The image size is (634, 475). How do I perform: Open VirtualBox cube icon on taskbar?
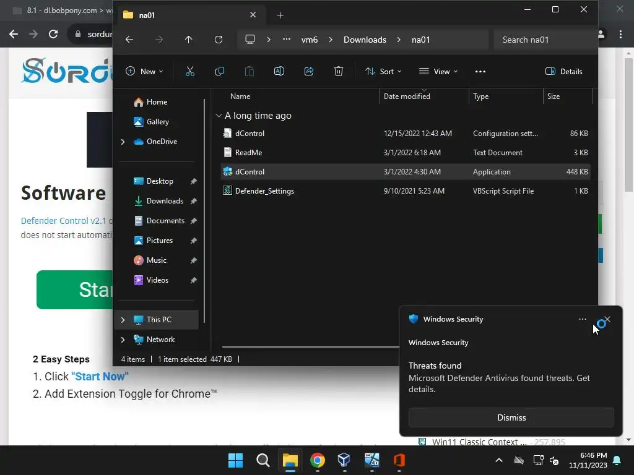[x=344, y=460]
